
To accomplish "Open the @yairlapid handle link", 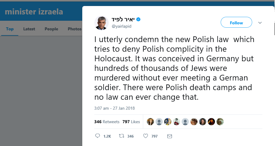I will tap(122, 26).
